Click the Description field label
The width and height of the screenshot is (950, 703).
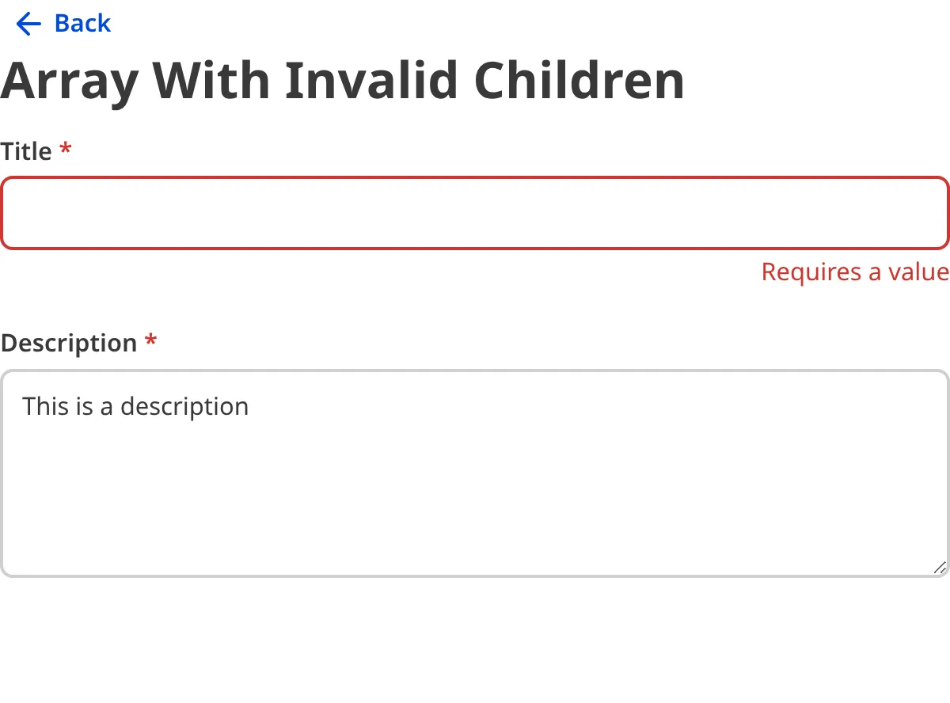tap(70, 343)
